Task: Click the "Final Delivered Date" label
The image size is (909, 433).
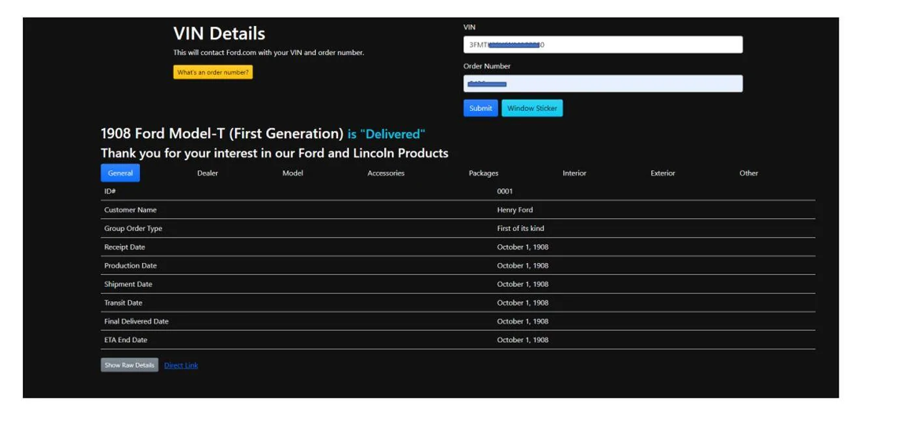Action: pyautogui.click(x=137, y=322)
